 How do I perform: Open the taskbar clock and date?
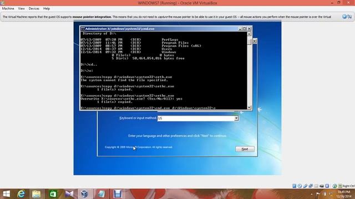pyautogui.click(x=344, y=194)
